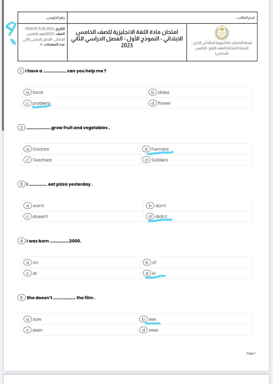The width and height of the screenshot is (273, 384).
Task: Click the circled number 2 question marker
Action: (21, 127)
